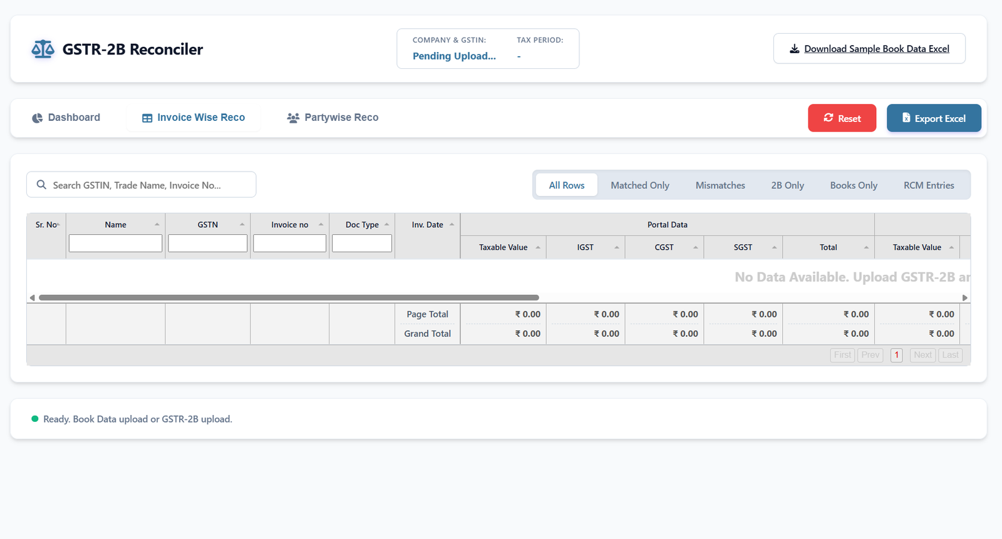The width and height of the screenshot is (1002, 539).
Task: Click the green status dot icon
Action: [x=35, y=419]
